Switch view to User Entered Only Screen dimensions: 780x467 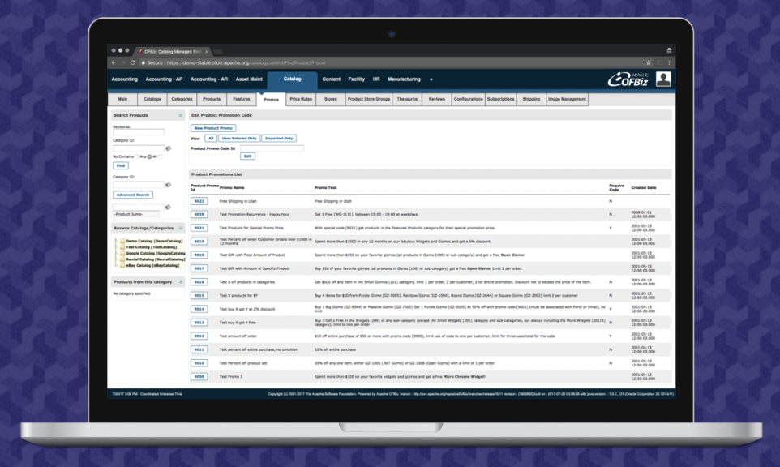[239, 138]
